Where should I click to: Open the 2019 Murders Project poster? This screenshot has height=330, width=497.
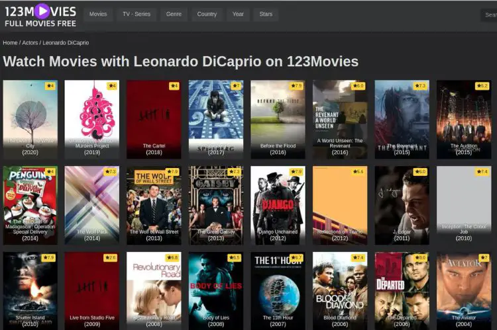point(92,119)
